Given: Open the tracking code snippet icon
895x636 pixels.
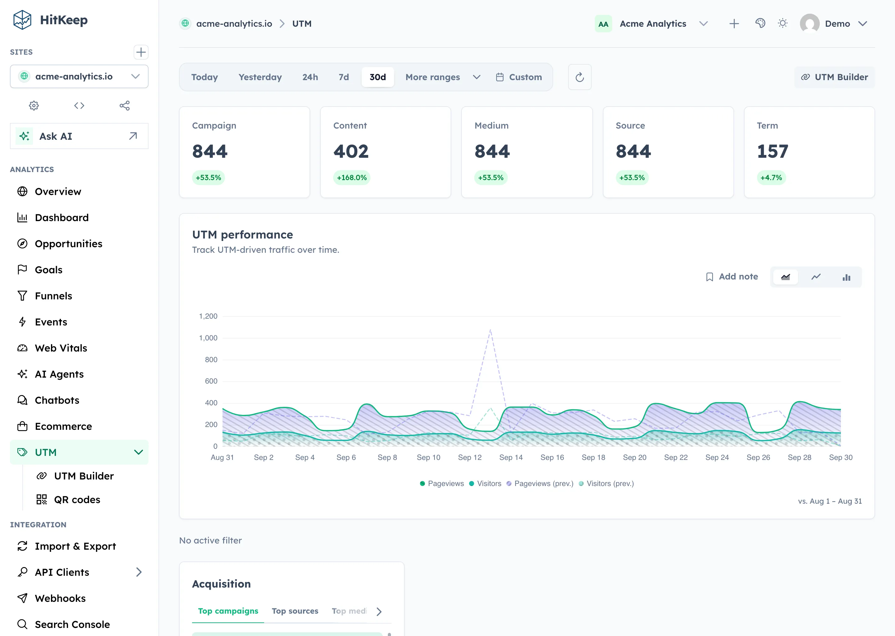Looking at the screenshot, I should pyautogui.click(x=79, y=105).
